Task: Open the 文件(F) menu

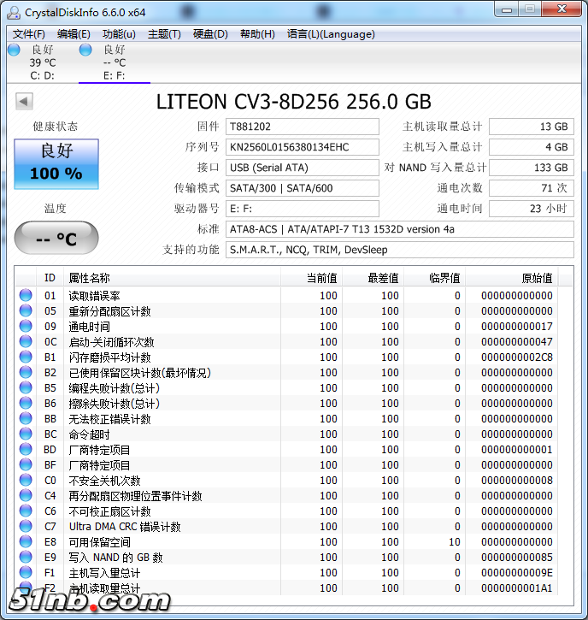Action: [29, 34]
